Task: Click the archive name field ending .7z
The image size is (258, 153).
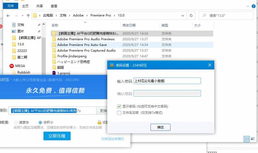Action: coord(52,111)
